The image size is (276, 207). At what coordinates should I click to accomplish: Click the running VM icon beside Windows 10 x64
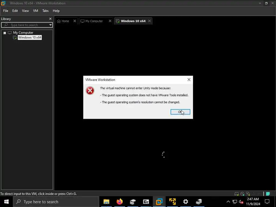click(x=15, y=38)
